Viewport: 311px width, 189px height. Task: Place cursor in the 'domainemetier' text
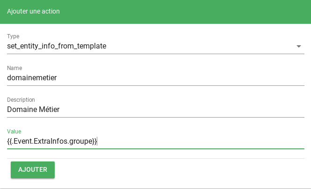[32, 78]
